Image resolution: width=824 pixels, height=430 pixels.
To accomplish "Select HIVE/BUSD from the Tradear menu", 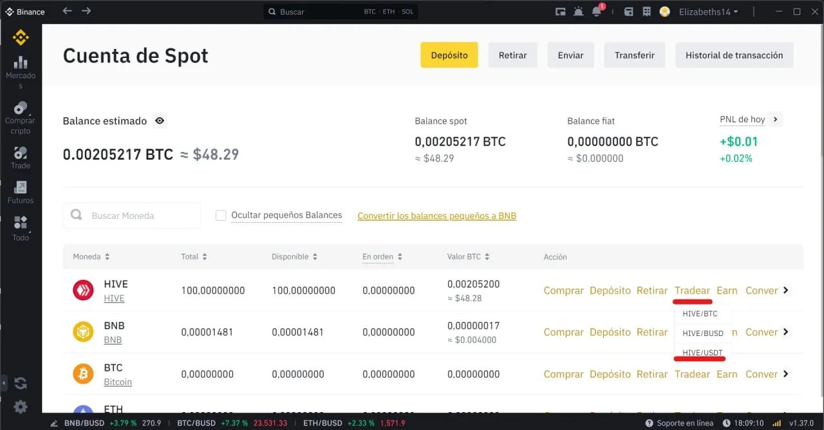I will coord(702,333).
